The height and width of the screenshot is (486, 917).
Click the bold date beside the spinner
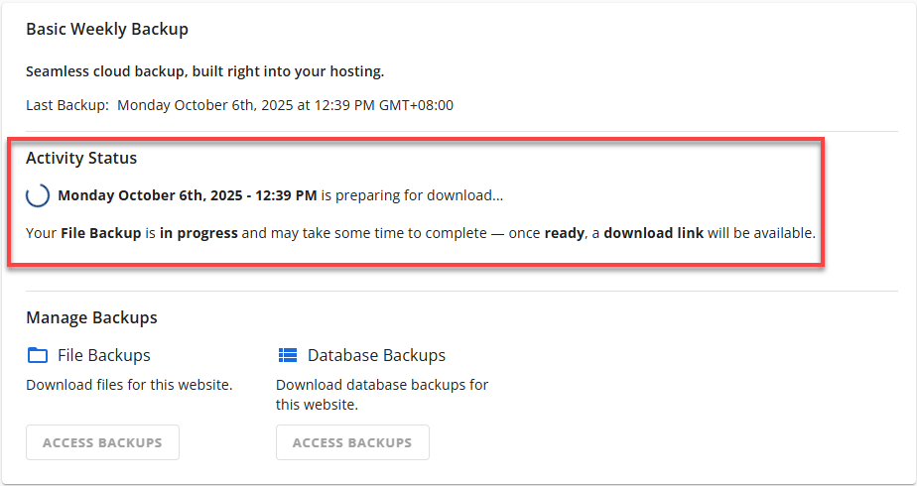pos(188,195)
